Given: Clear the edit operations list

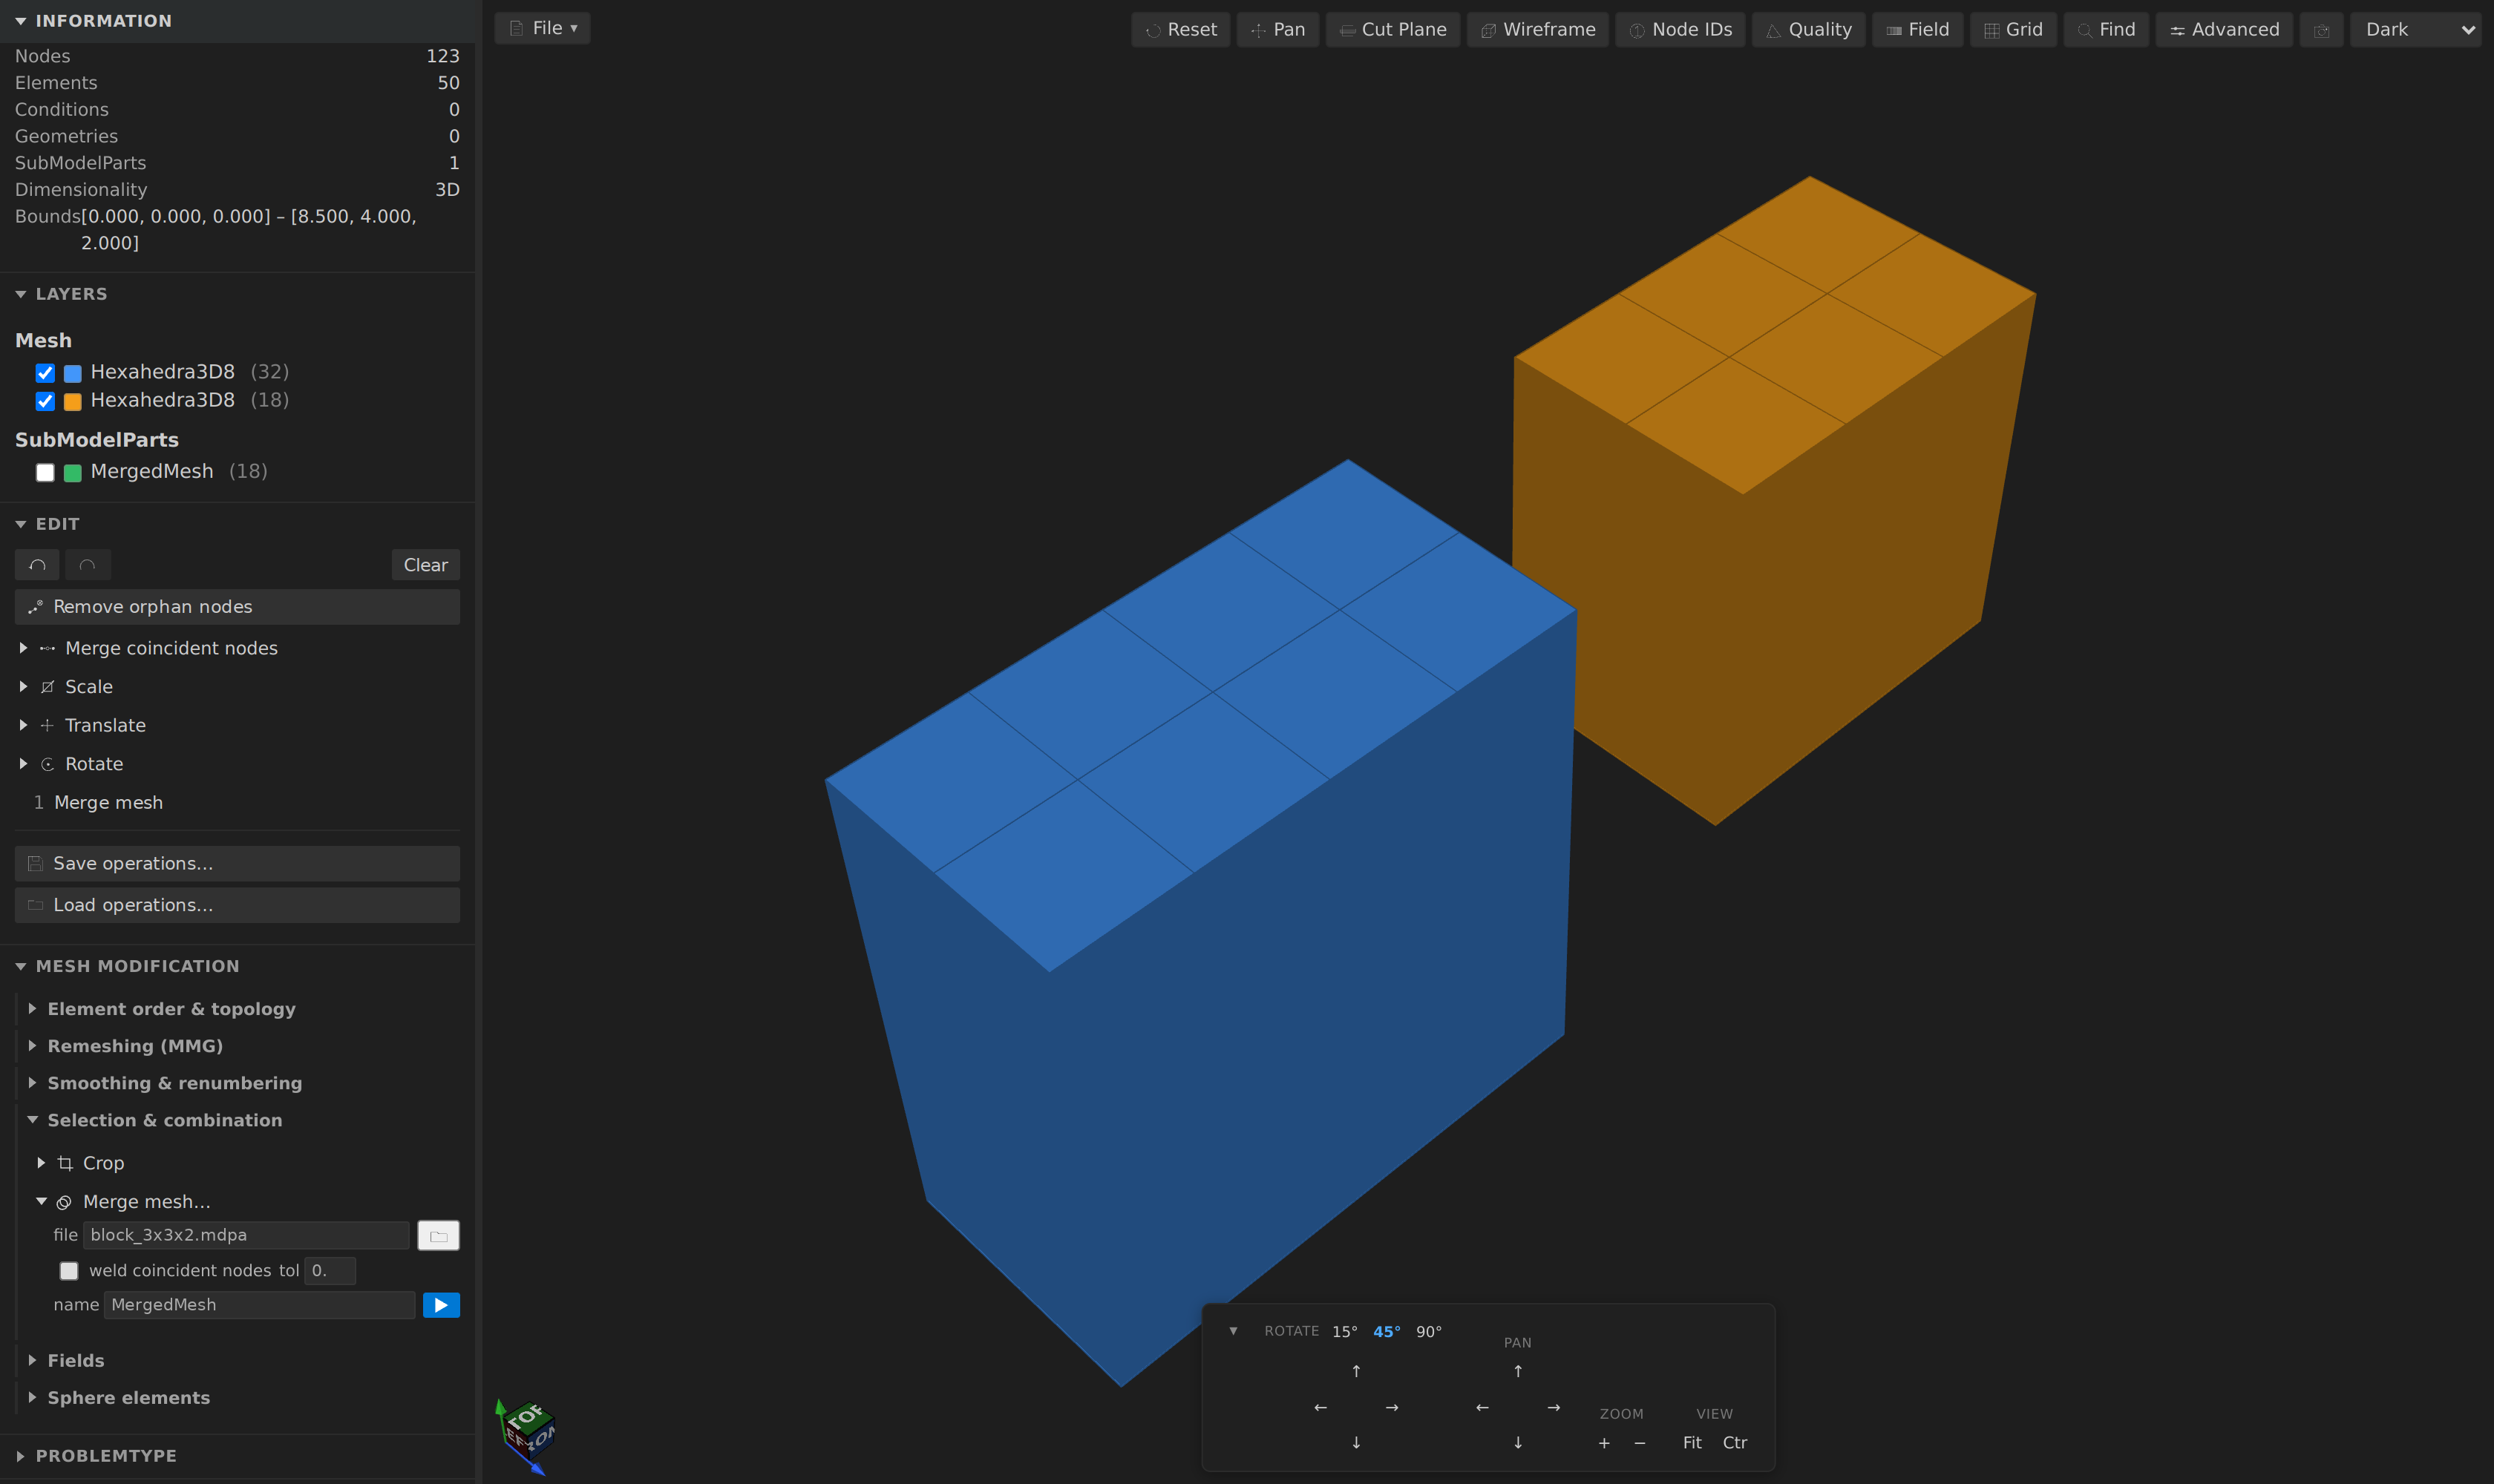Looking at the screenshot, I should tap(425, 565).
